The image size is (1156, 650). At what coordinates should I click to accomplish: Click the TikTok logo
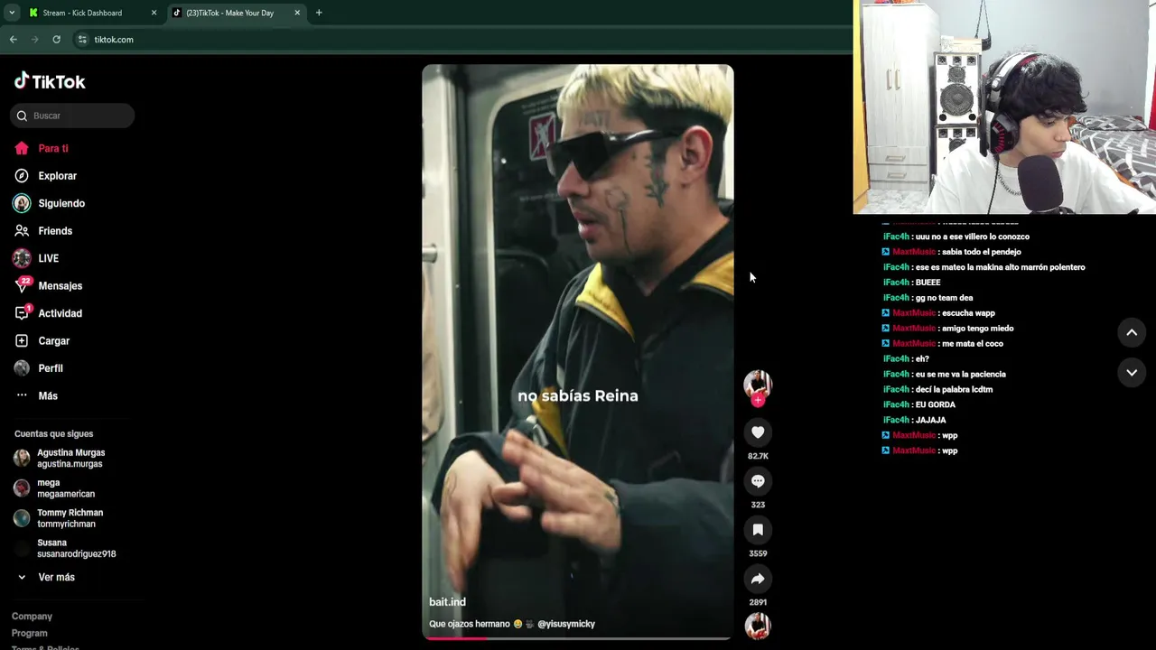(50, 81)
